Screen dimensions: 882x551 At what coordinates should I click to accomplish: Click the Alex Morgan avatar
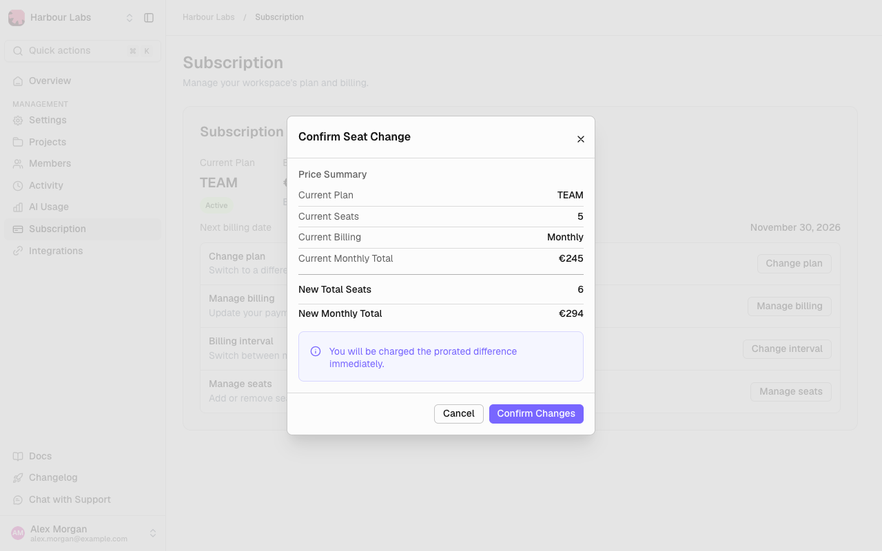[18, 533]
